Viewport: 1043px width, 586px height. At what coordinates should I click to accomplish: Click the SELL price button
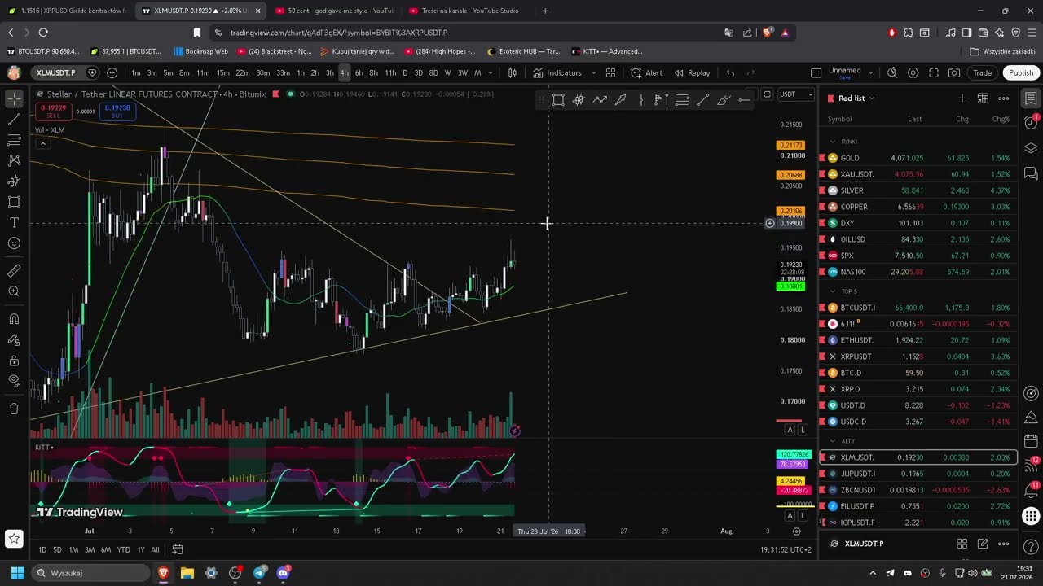coord(54,112)
